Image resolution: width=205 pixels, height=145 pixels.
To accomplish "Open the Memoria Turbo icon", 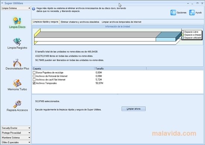I will coord(17,83).
